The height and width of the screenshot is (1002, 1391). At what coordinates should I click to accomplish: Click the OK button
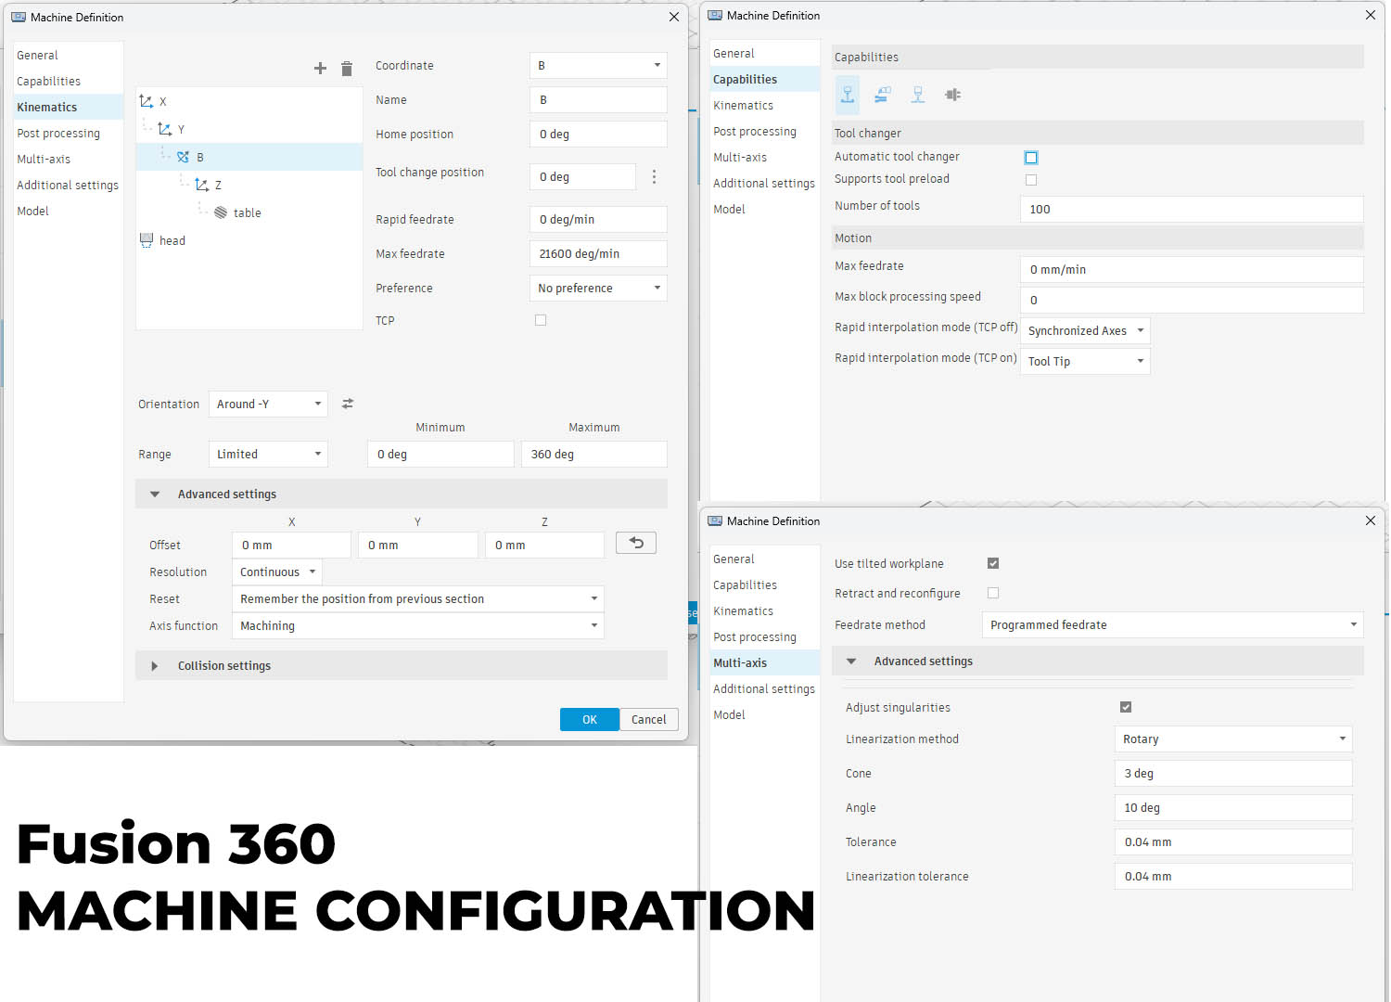click(x=589, y=720)
